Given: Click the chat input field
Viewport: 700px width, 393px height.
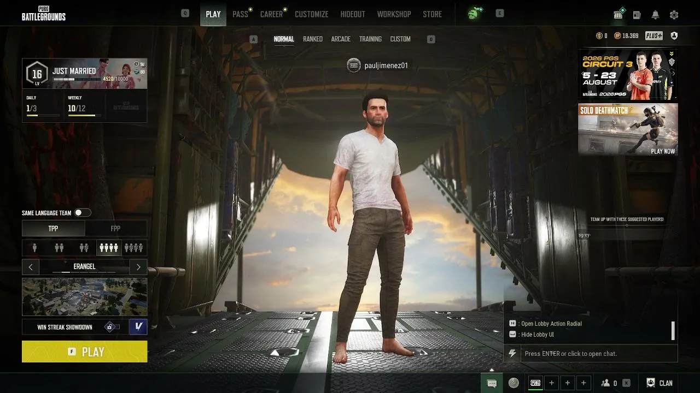Looking at the screenshot, I should [x=599, y=354].
